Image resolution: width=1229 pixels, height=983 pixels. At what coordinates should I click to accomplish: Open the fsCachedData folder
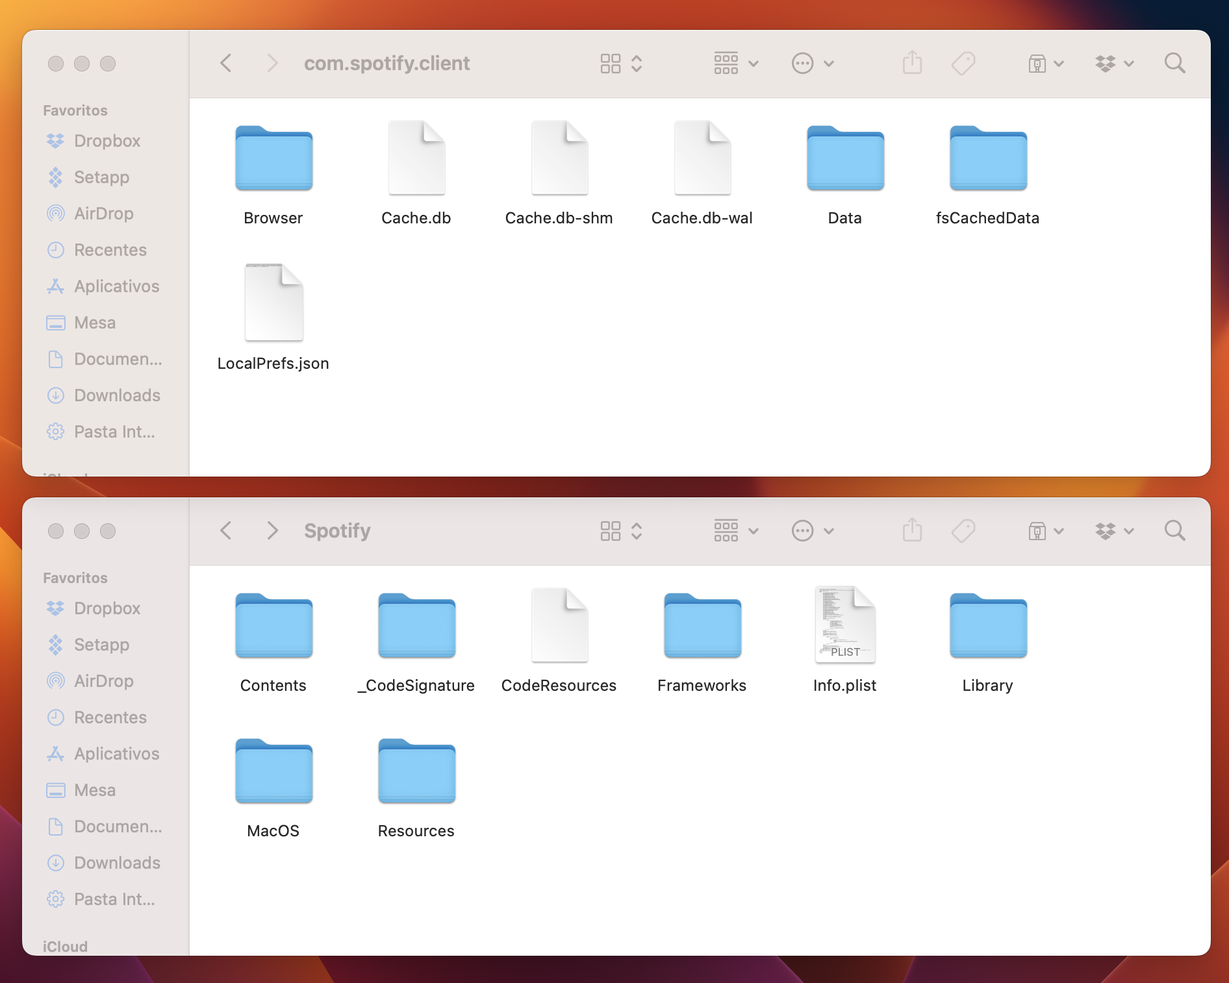coord(988,158)
